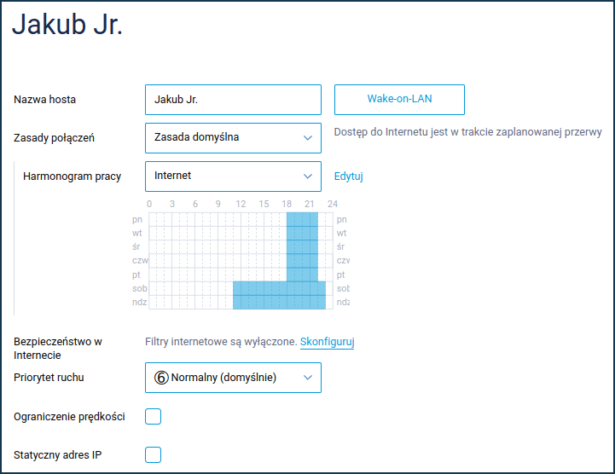
Task: Click Wednesday's blue evening schedule block
Action: 302,247
